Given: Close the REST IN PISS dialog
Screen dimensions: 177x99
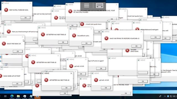Looking at the screenshot, I should (30, 3).
